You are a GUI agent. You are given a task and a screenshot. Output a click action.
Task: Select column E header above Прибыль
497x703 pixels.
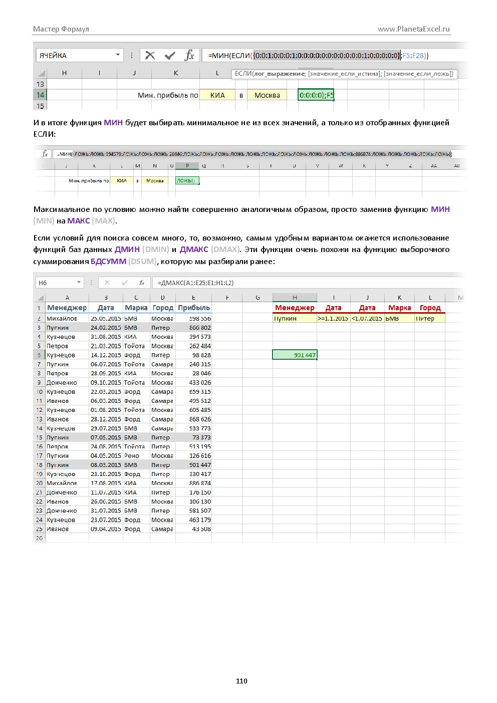193,298
